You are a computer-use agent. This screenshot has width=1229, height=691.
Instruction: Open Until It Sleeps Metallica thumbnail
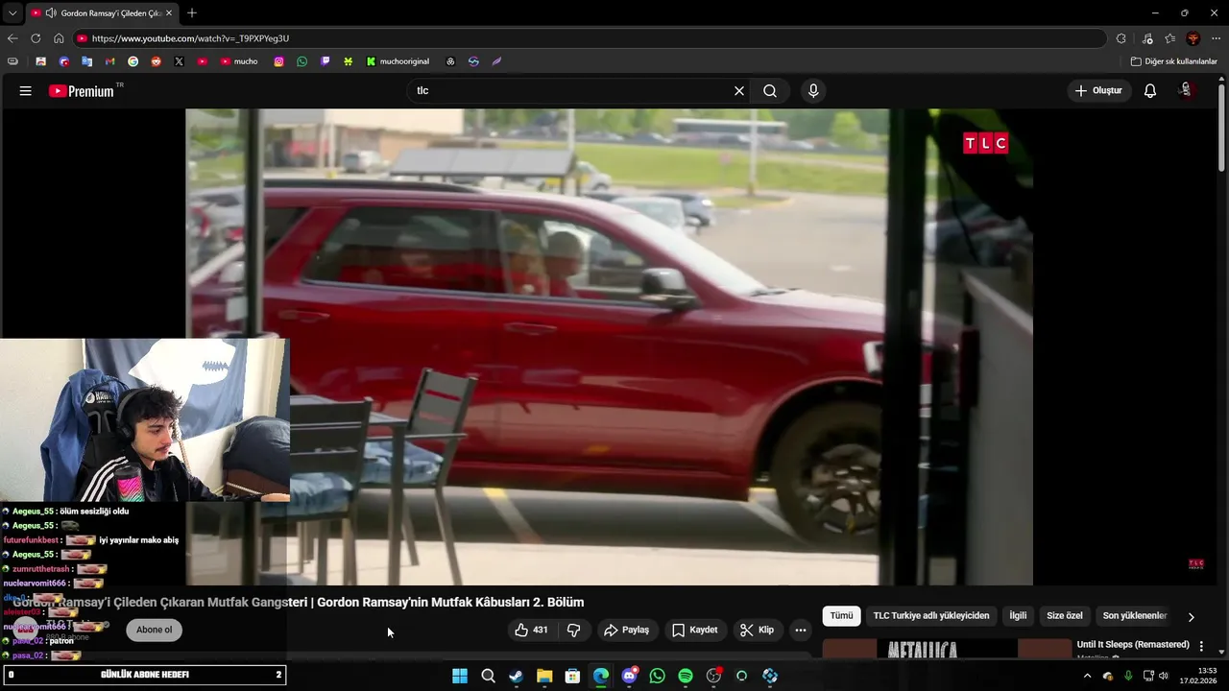click(947, 649)
